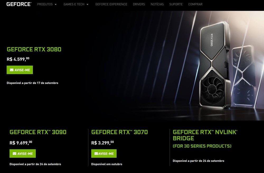This screenshot has width=264, height=173.
Task: Click envelope icon in RTX 3090 Avise-me button
Action: point(15,154)
